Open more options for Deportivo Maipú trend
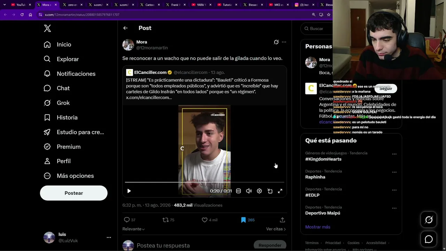 pyautogui.click(x=394, y=208)
